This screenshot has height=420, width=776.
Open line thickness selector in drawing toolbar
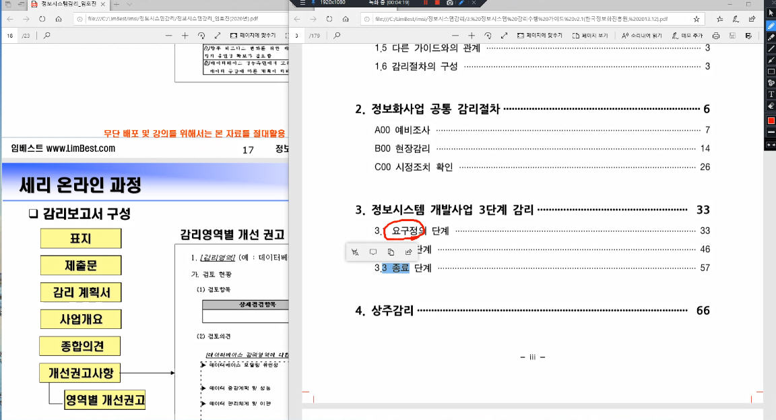click(x=771, y=133)
